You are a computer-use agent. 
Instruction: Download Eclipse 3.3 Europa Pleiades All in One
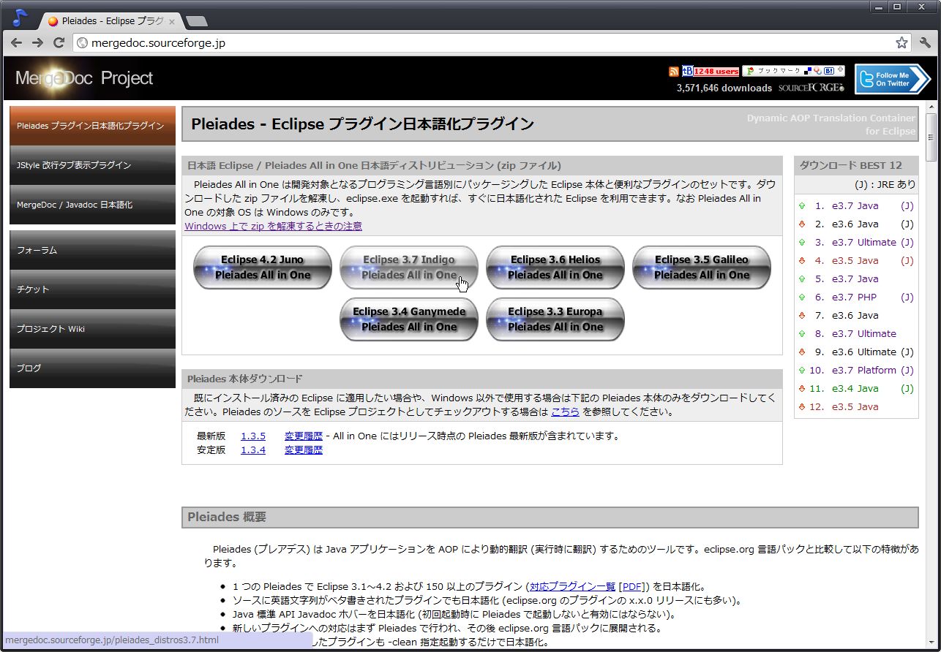click(x=555, y=319)
